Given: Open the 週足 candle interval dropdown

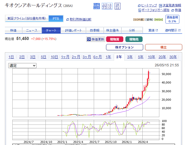Looking at the screenshot, I should pos(22,66).
